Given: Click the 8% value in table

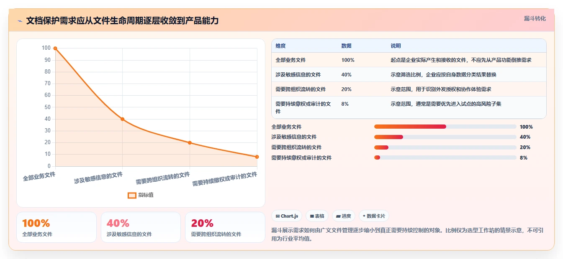Looking at the screenshot, I should 345,104.
